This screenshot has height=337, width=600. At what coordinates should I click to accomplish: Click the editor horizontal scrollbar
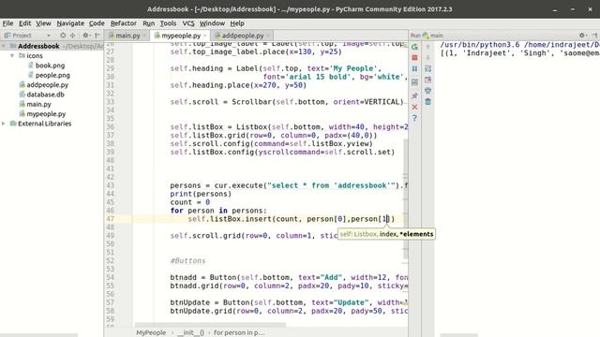pyautogui.click(x=210, y=325)
